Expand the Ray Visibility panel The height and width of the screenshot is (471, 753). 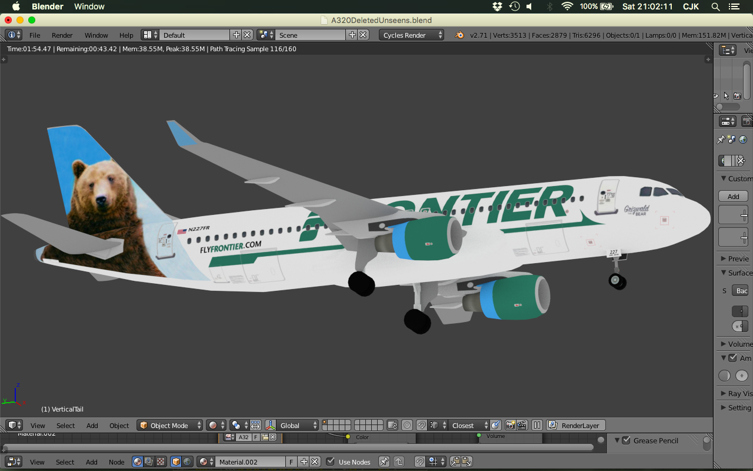click(724, 393)
